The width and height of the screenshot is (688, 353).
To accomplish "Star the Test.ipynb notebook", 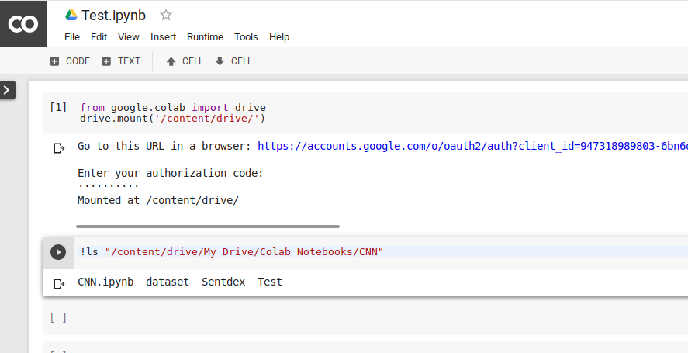I will point(165,15).
